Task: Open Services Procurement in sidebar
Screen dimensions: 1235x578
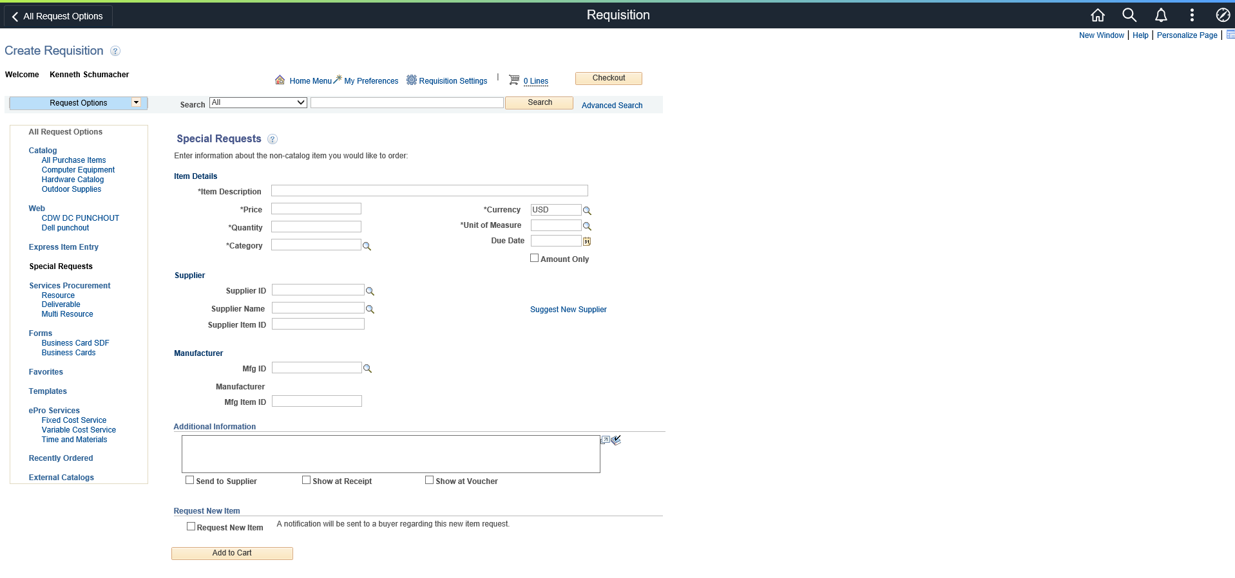Action: click(70, 286)
